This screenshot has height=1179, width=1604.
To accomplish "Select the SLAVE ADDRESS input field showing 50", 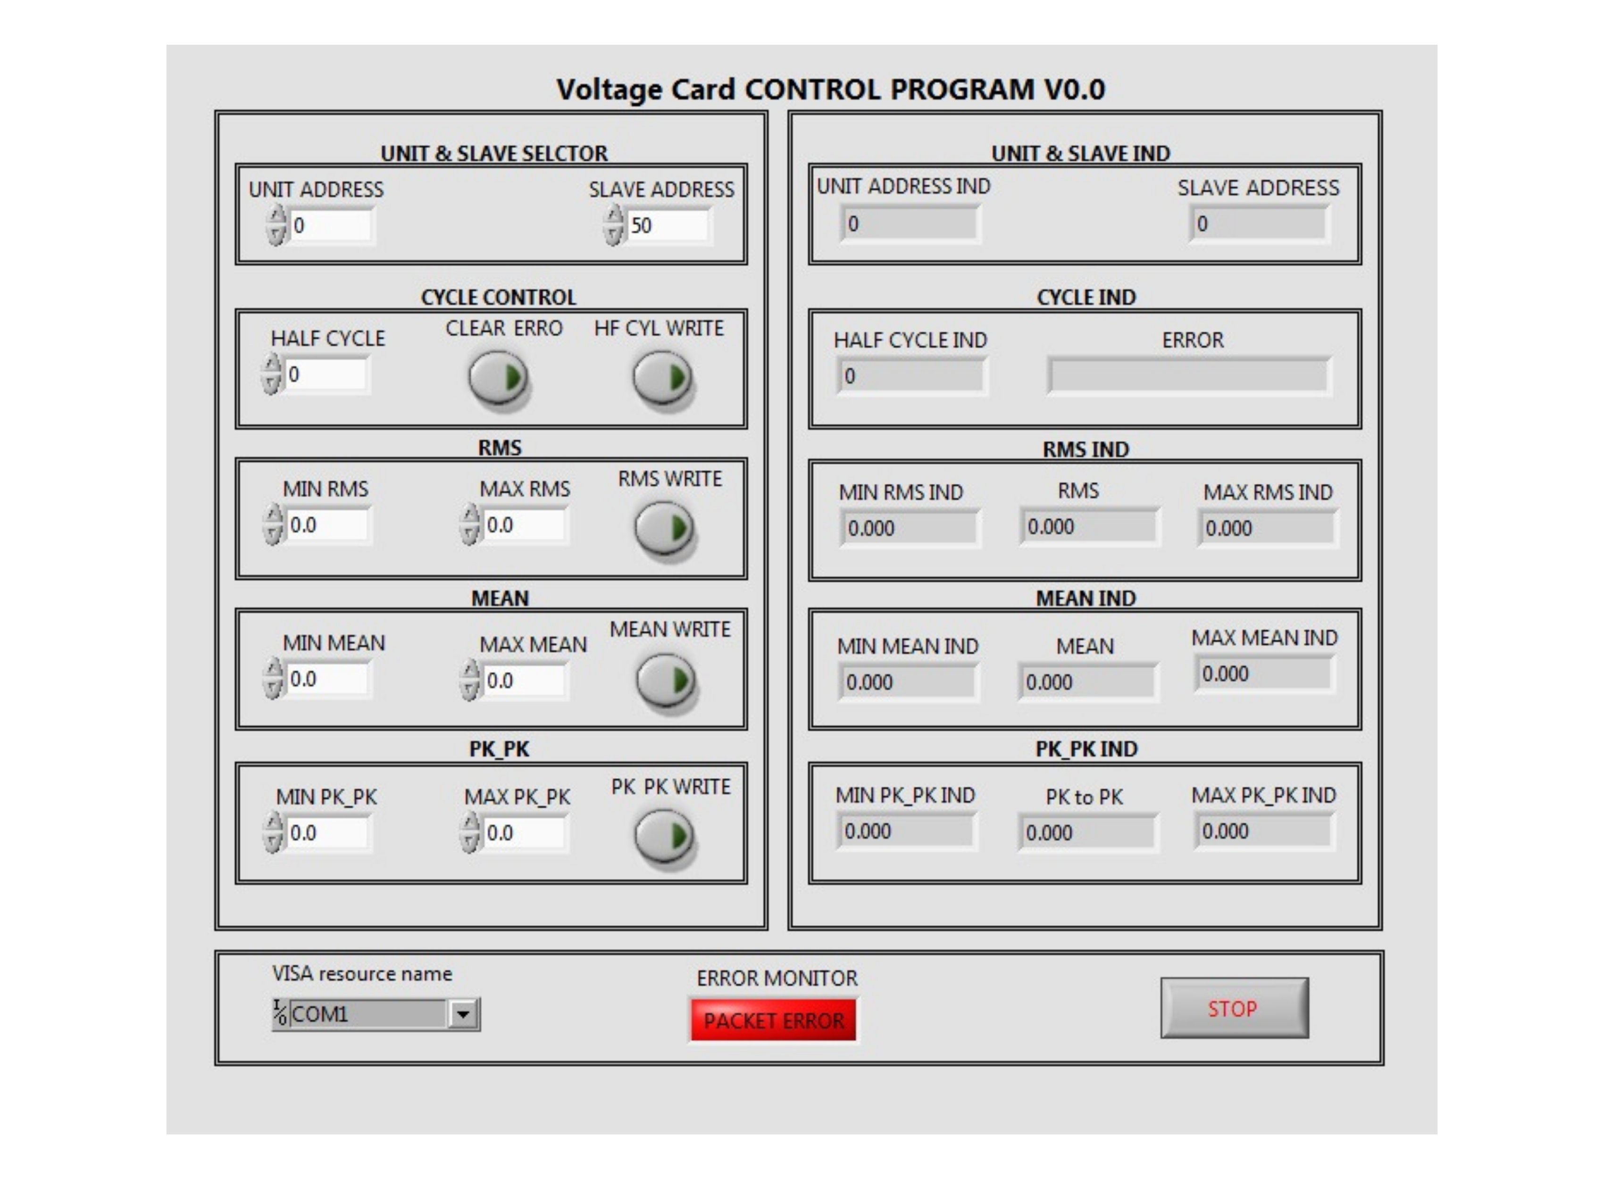I will coord(668,225).
